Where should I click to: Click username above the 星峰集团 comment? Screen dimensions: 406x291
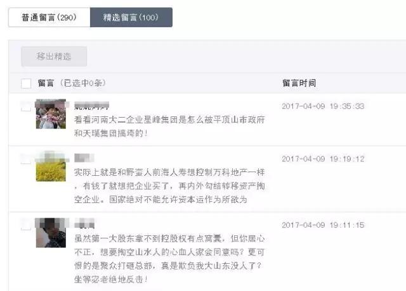coord(91,106)
